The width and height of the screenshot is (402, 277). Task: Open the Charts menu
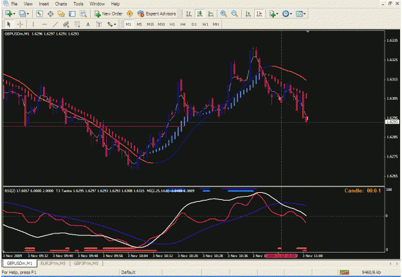(x=61, y=4)
